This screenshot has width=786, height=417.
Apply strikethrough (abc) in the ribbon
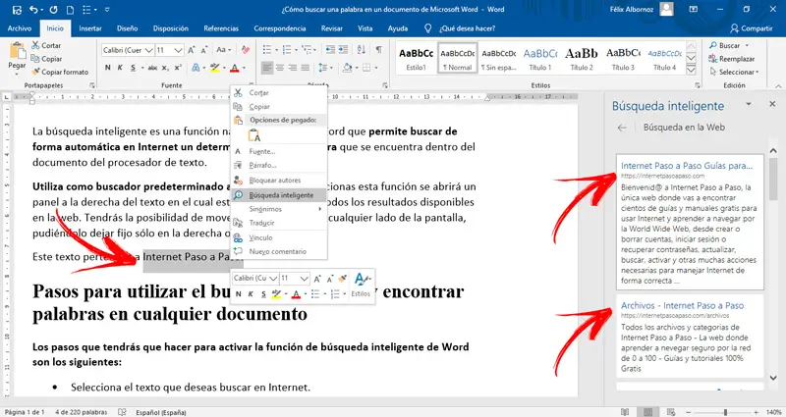pos(153,68)
